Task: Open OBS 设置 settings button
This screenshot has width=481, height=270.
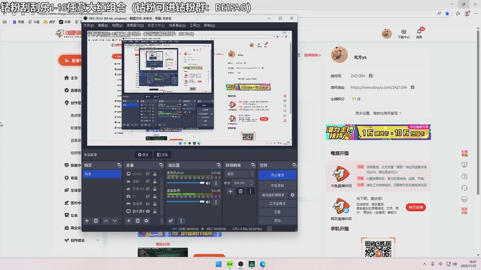Action: tap(277, 212)
